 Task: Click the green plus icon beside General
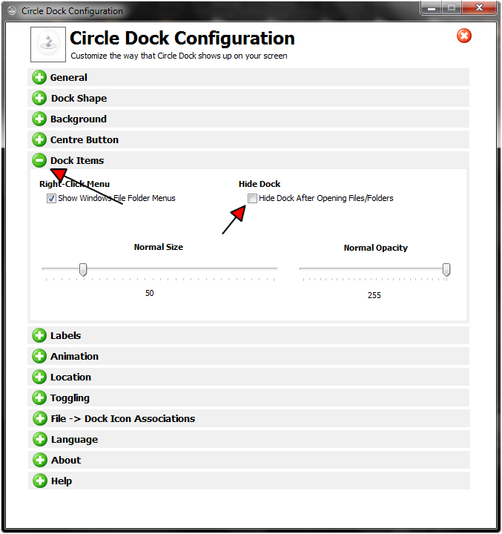[x=39, y=78]
